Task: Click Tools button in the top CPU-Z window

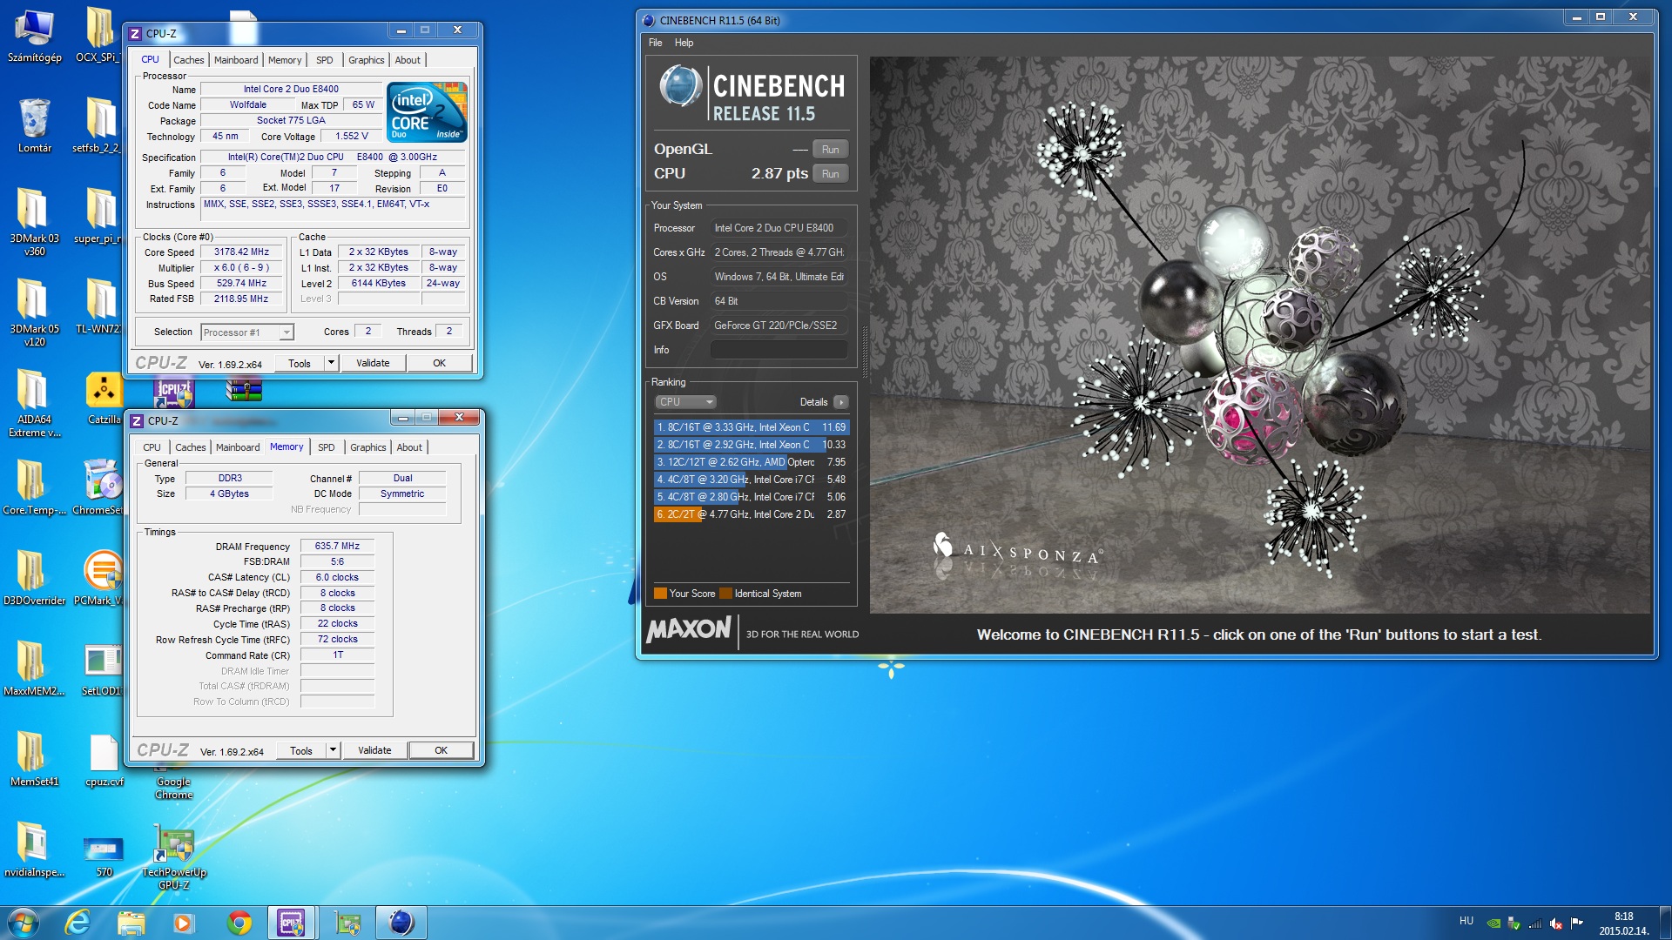Action: pyautogui.click(x=300, y=363)
